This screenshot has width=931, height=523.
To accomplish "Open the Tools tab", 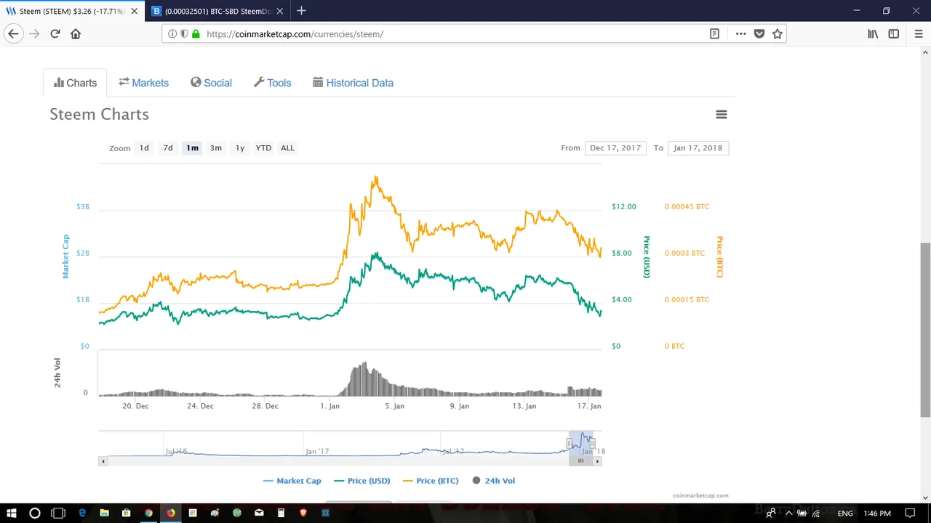I will coord(273,83).
